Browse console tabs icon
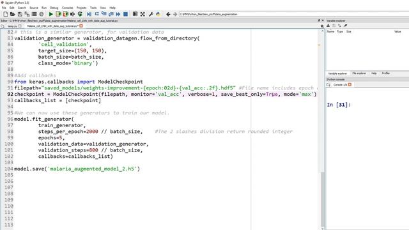Viewport: 409px width, 230px height. (328, 85)
